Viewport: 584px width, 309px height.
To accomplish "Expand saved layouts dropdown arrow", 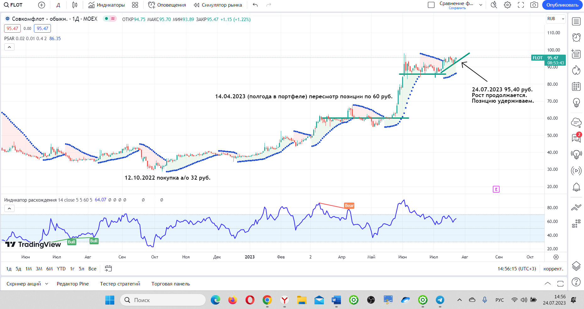I will pyautogui.click(x=481, y=5).
